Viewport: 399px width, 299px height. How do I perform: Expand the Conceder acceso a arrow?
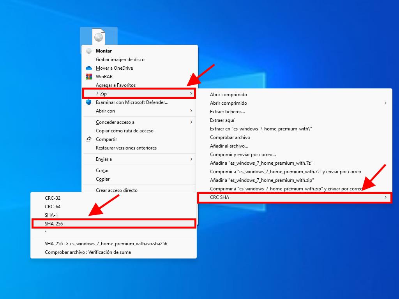click(191, 122)
